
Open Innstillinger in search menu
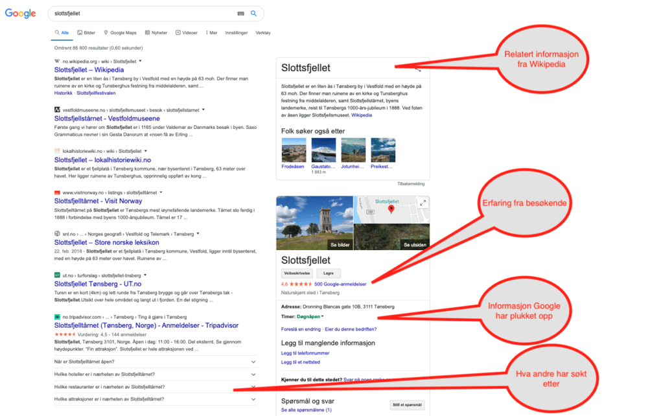tap(236, 32)
